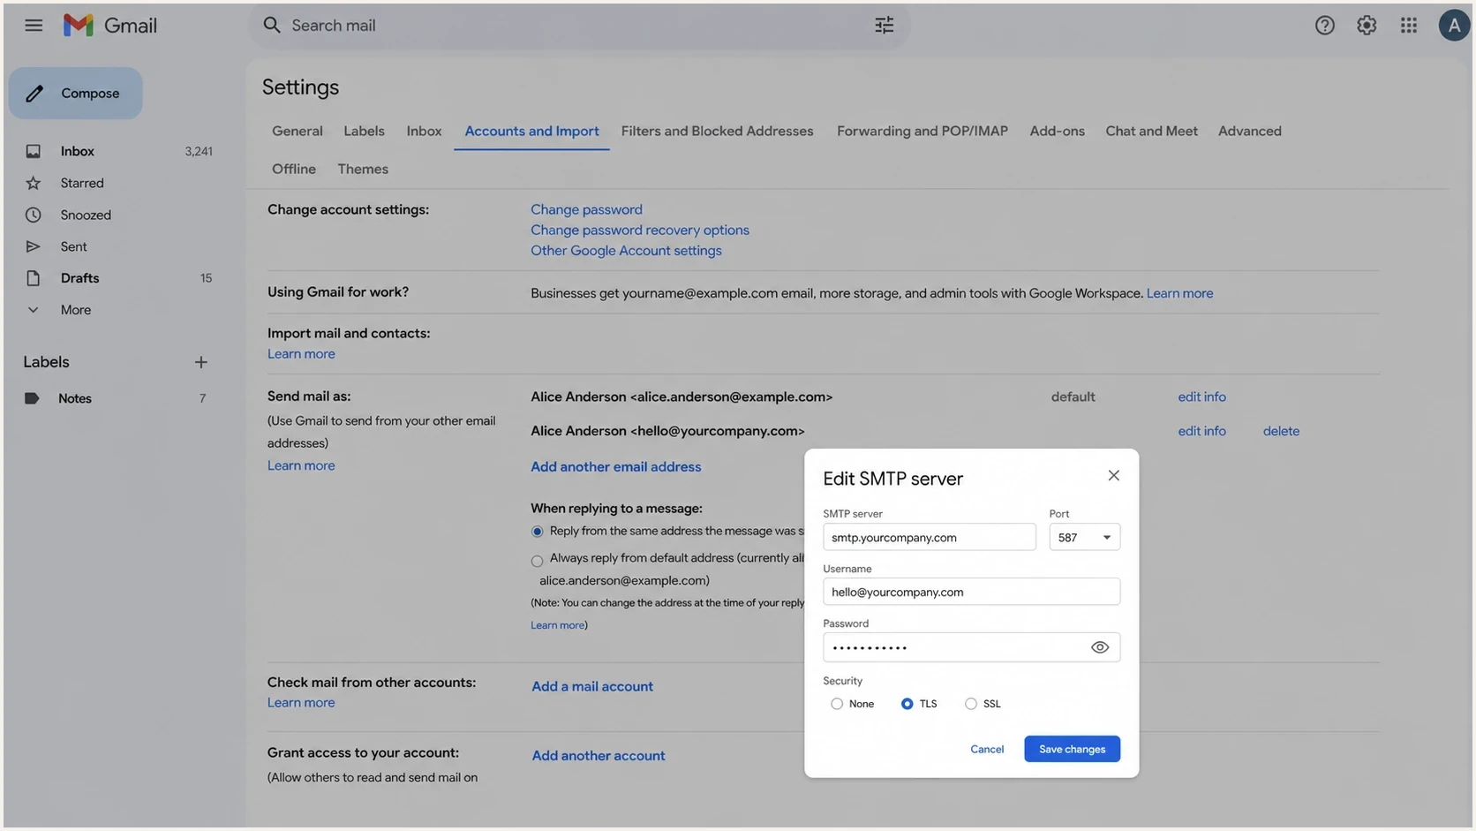Open Forwarding and POP/IMAP tab
This screenshot has width=1476, height=831.
(x=922, y=131)
